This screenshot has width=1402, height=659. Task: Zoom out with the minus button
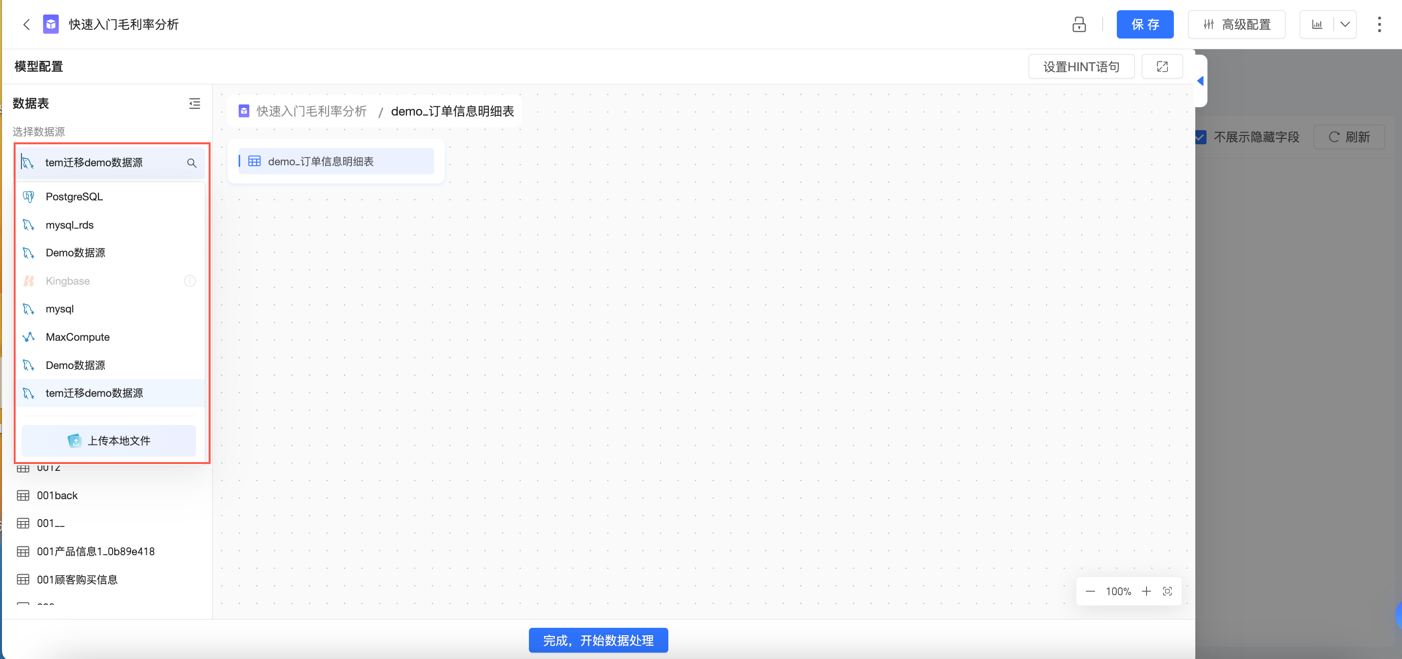coord(1090,591)
